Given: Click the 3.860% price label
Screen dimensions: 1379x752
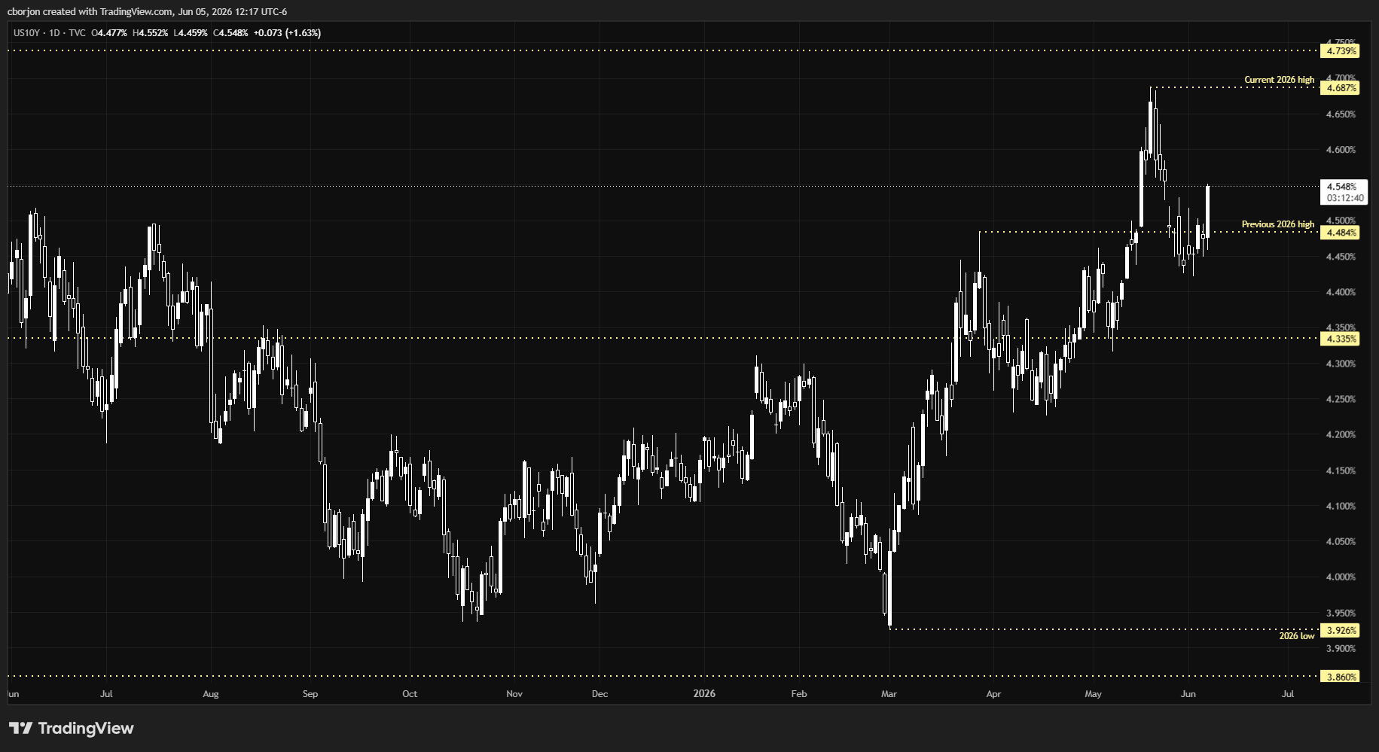Looking at the screenshot, I should pyautogui.click(x=1341, y=677).
